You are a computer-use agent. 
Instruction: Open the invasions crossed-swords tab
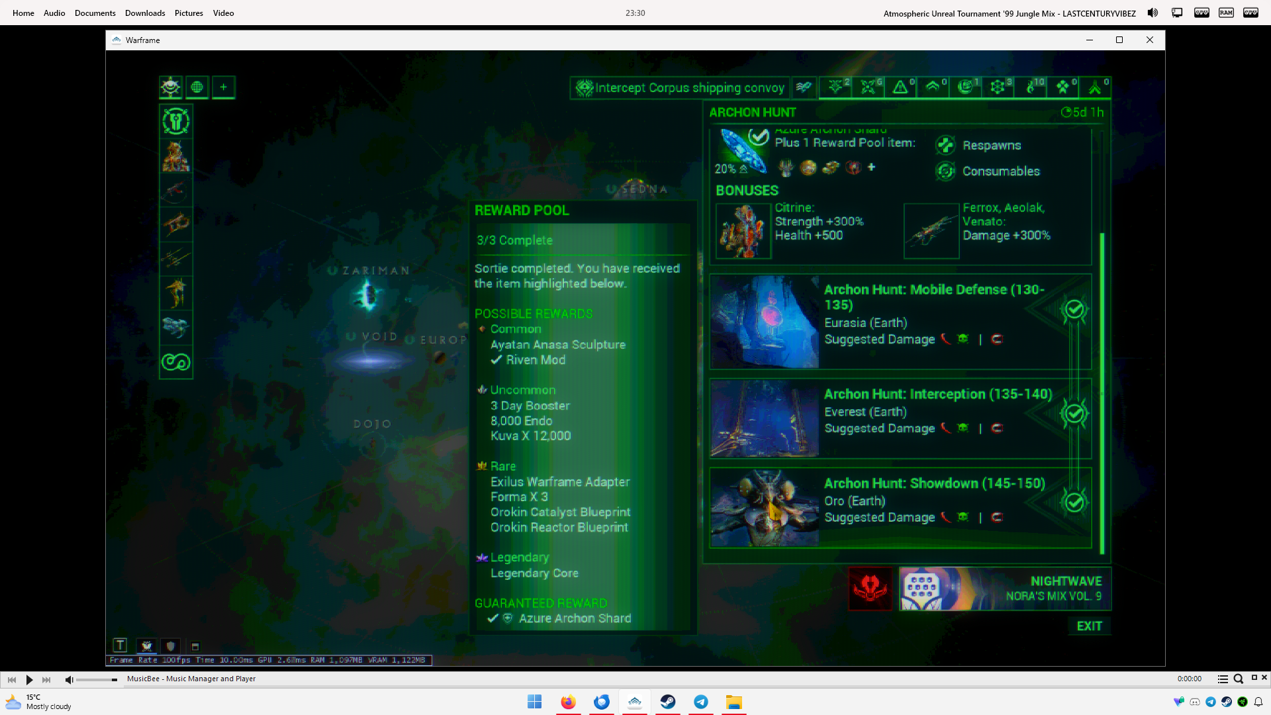click(x=868, y=87)
